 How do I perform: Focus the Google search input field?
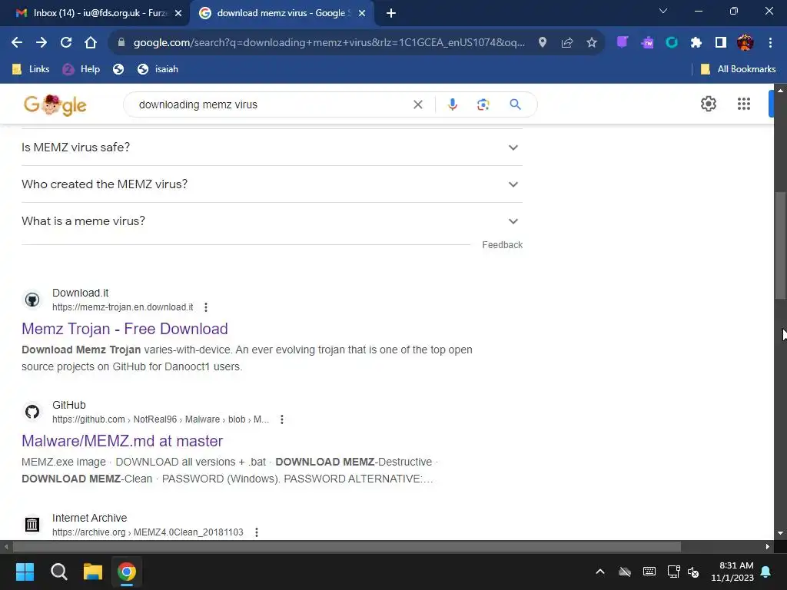tap(271, 104)
